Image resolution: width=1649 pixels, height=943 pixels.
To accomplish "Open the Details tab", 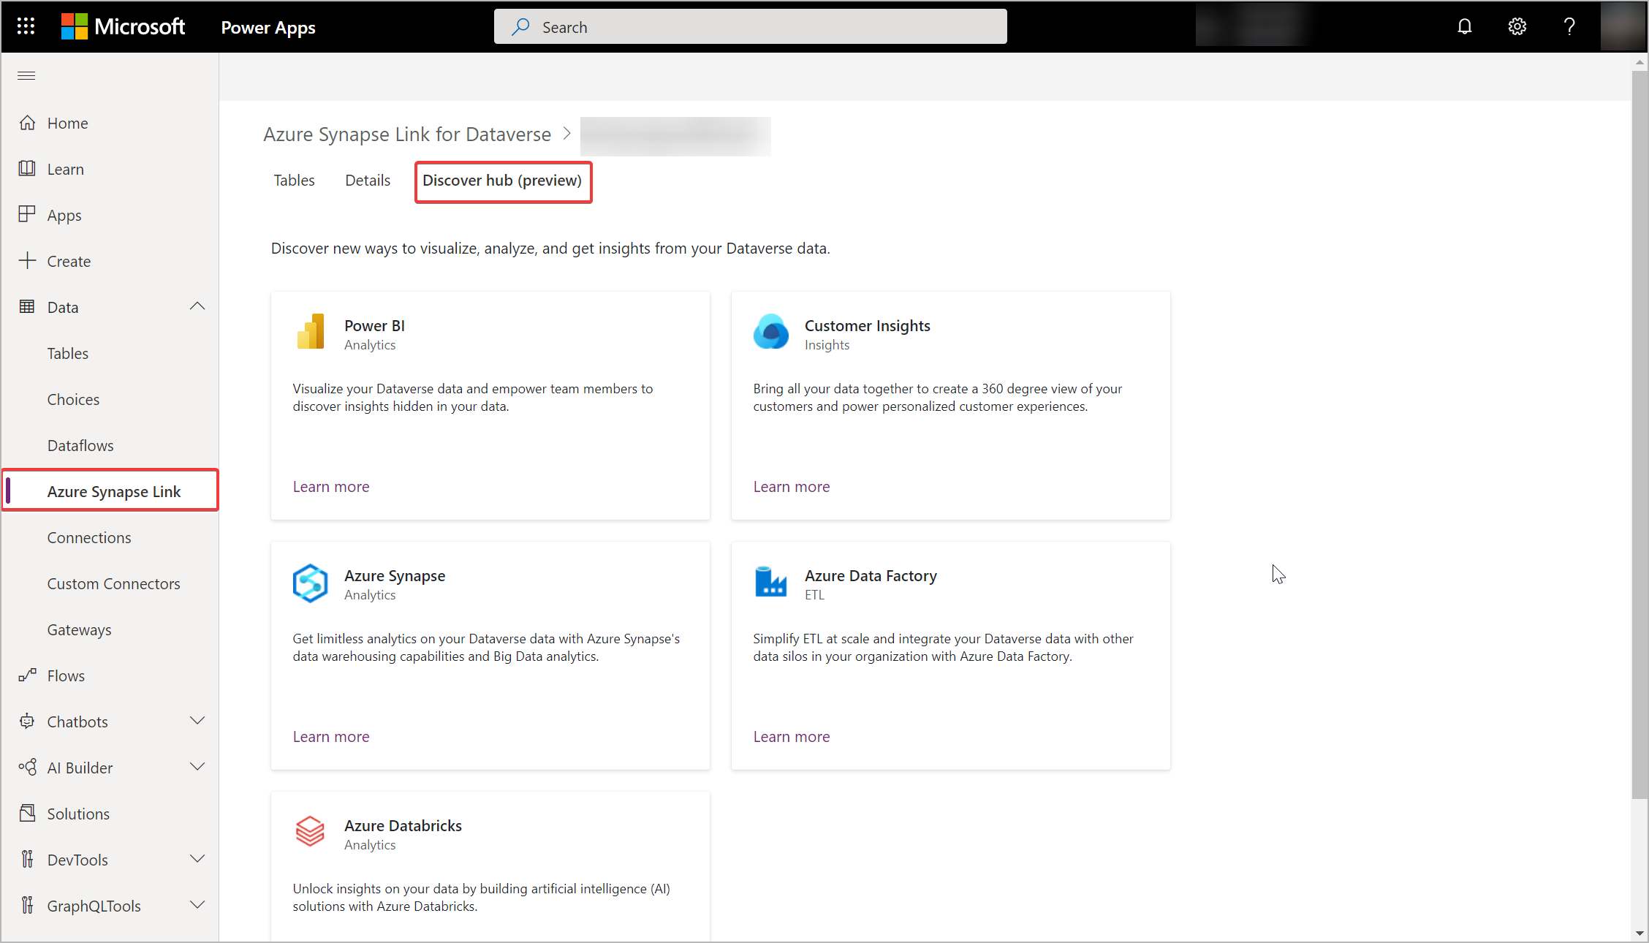I will (368, 180).
